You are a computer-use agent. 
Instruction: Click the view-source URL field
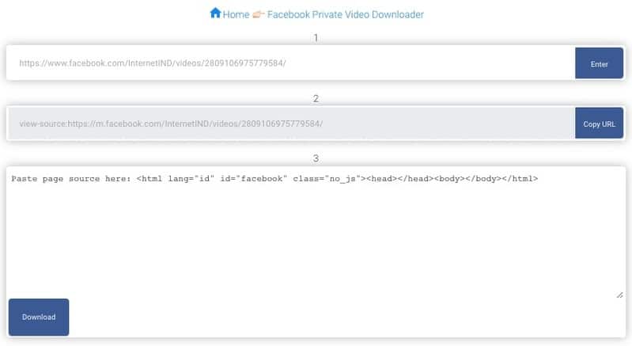click(x=290, y=124)
